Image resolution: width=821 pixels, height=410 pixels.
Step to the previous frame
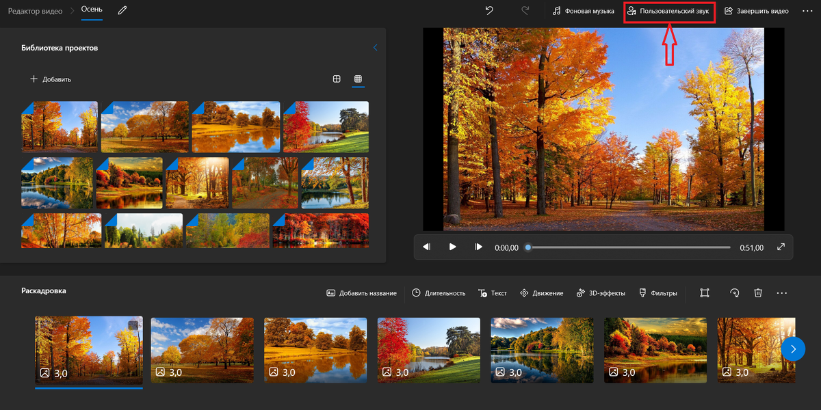pyautogui.click(x=426, y=247)
